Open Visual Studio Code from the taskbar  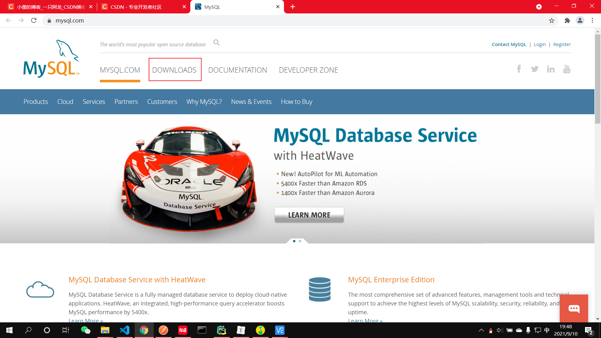coord(125,330)
